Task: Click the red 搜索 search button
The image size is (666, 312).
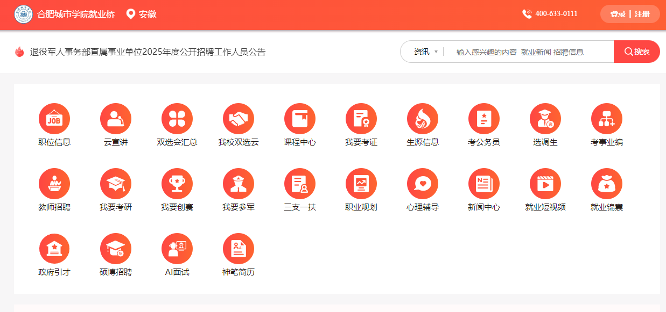Action: pos(636,52)
